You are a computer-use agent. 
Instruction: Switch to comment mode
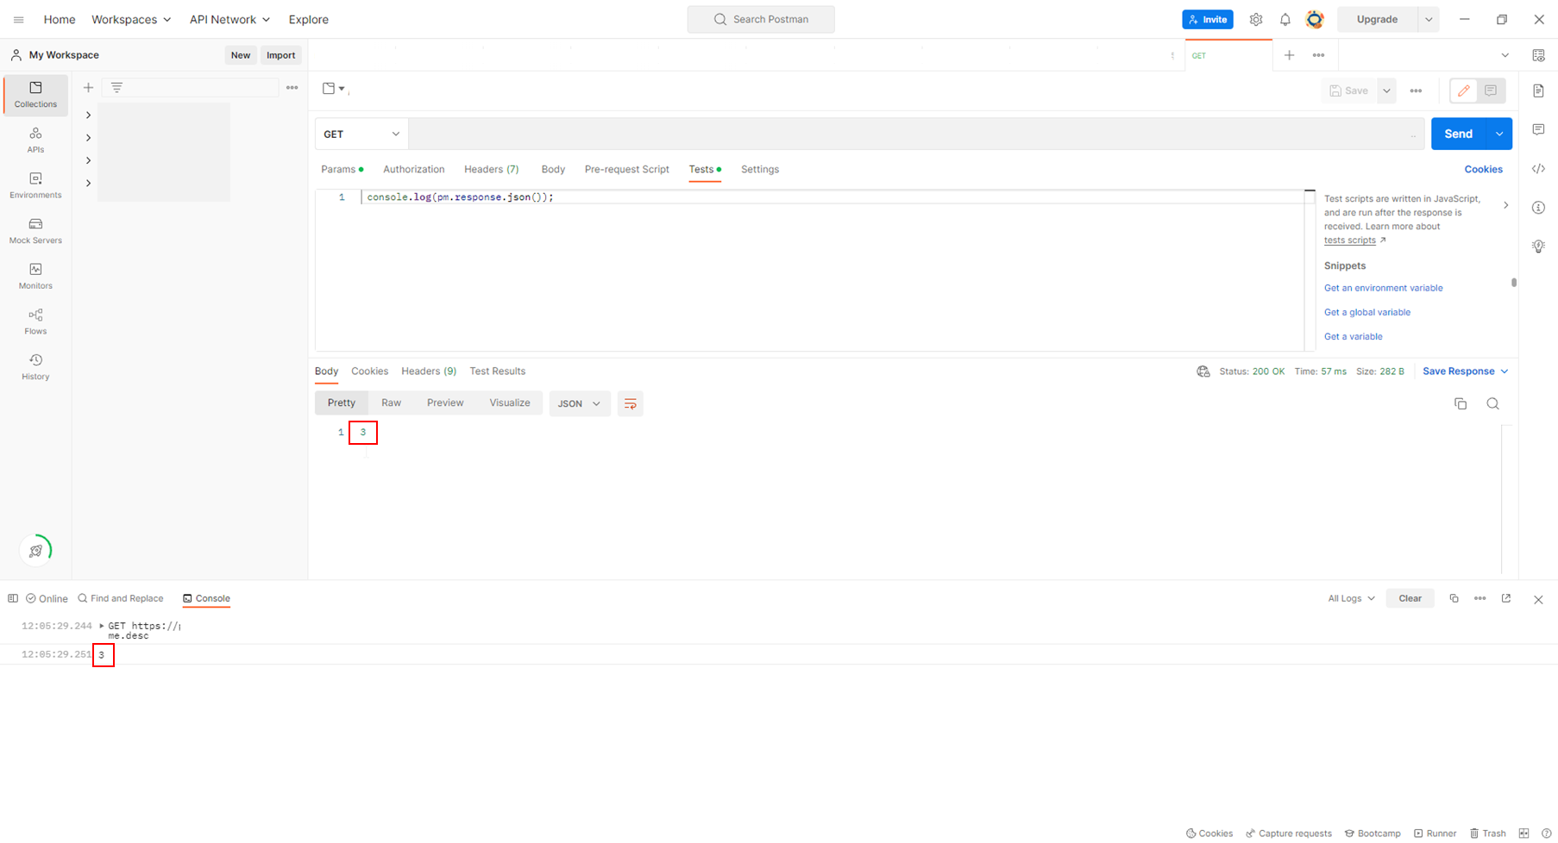(1491, 91)
